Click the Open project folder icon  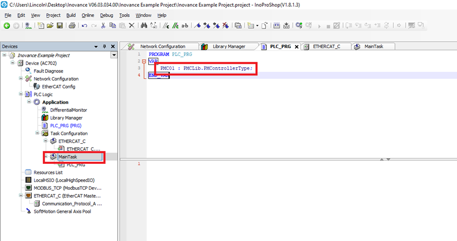pos(50,25)
